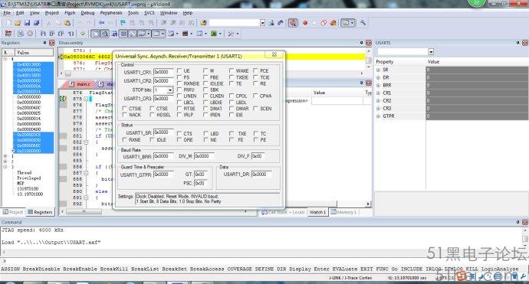Image resolution: width=529 pixels, height=284 pixels.
Task: Enable the PCE checkbox
Action: 256,70
